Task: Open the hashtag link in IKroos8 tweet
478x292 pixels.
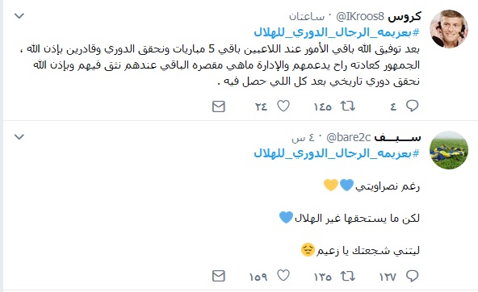Action: 337,32
